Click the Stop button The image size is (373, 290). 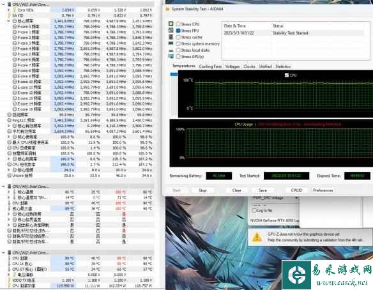tap(202, 190)
